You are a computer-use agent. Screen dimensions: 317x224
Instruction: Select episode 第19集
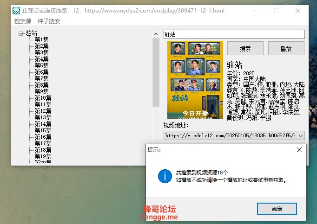click(43, 156)
